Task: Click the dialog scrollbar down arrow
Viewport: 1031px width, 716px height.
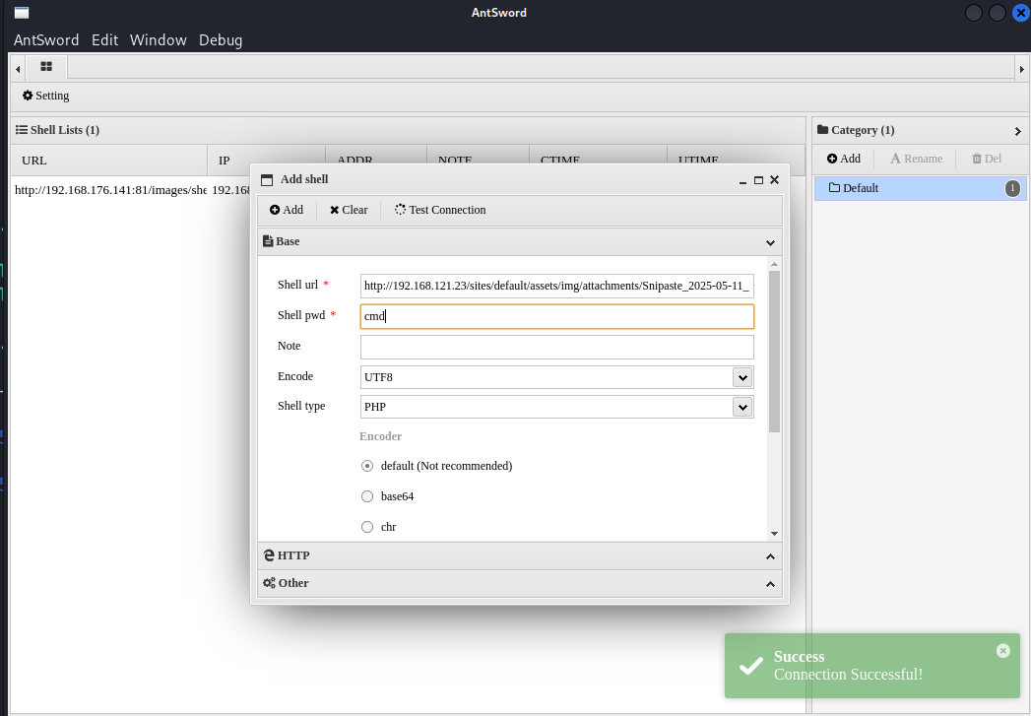Action: coord(775,534)
